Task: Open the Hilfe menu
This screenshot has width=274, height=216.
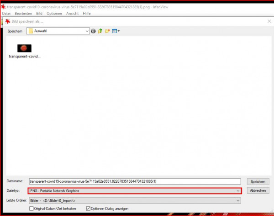Action: [x=87, y=13]
